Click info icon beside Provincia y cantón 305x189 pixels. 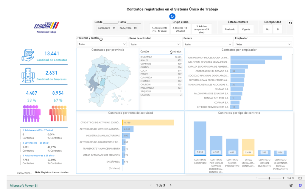(x=101, y=39)
